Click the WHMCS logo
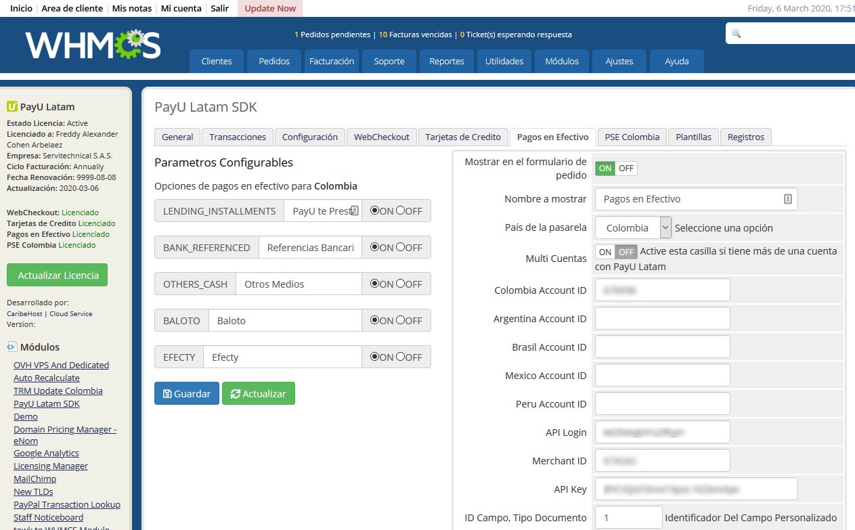This screenshot has height=530, width=855. pyautogui.click(x=93, y=44)
